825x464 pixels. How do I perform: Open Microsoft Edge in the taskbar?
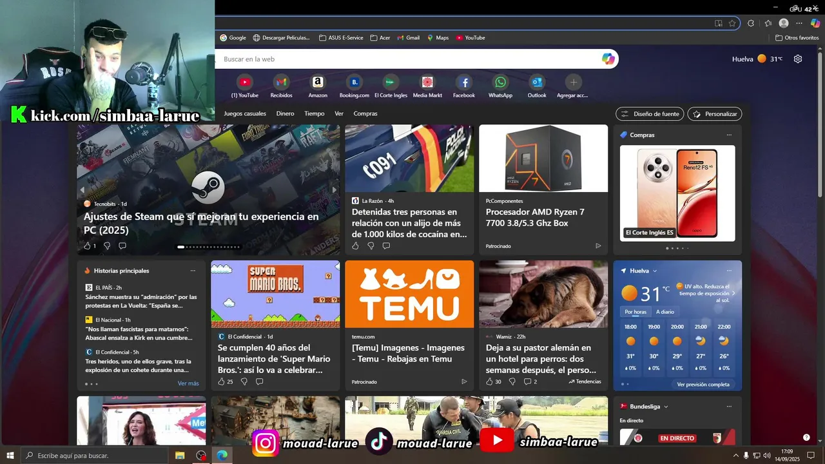point(222,456)
